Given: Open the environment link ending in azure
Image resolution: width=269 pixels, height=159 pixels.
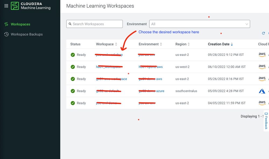Looking at the screenshot, I should tap(151, 91).
